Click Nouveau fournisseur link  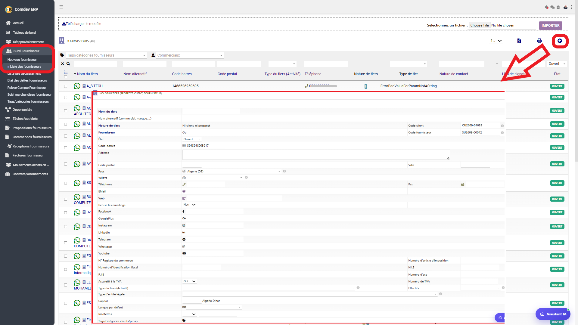tap(22, 60)
